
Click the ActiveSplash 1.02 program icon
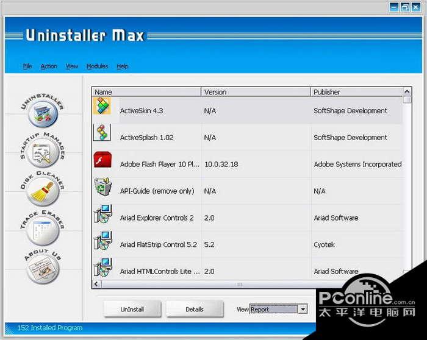tap(102, 132)
